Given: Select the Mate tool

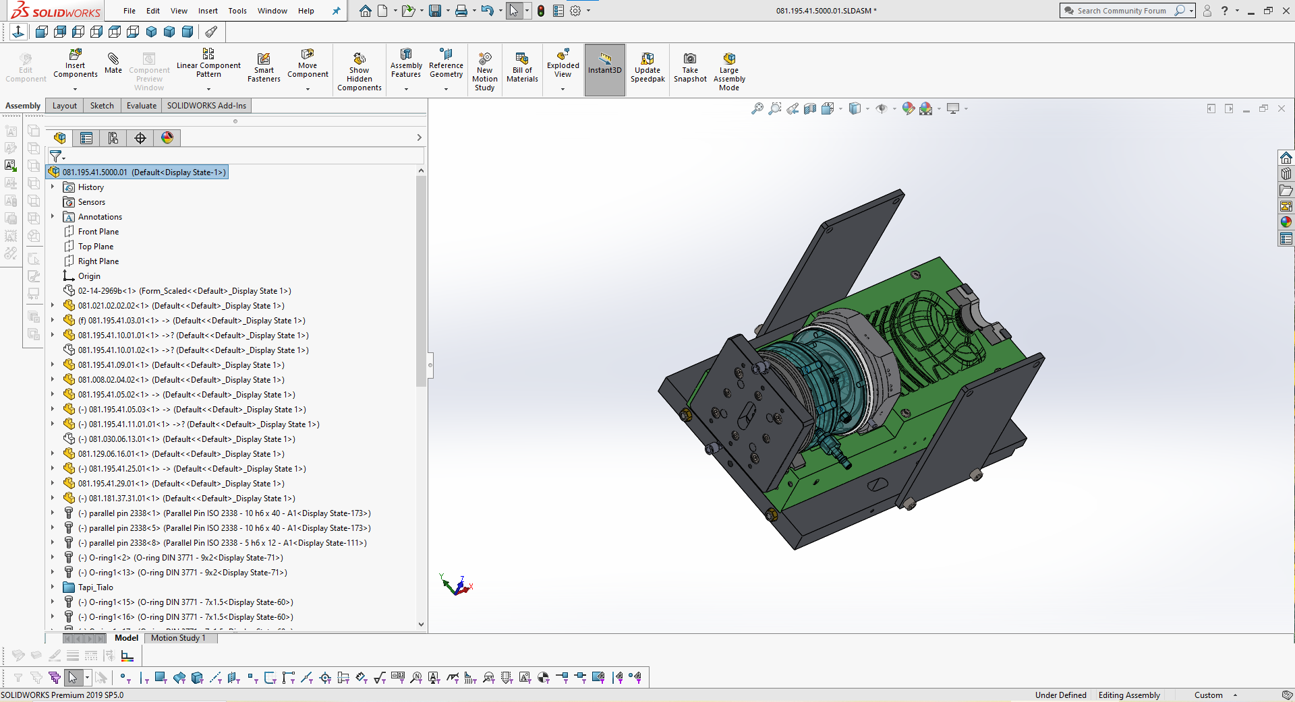Looking at the screenshot, I should pyautogui.click(x=113, y=65).
